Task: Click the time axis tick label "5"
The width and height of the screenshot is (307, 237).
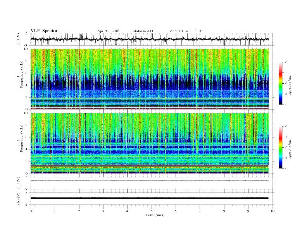Action: (152, 211)
